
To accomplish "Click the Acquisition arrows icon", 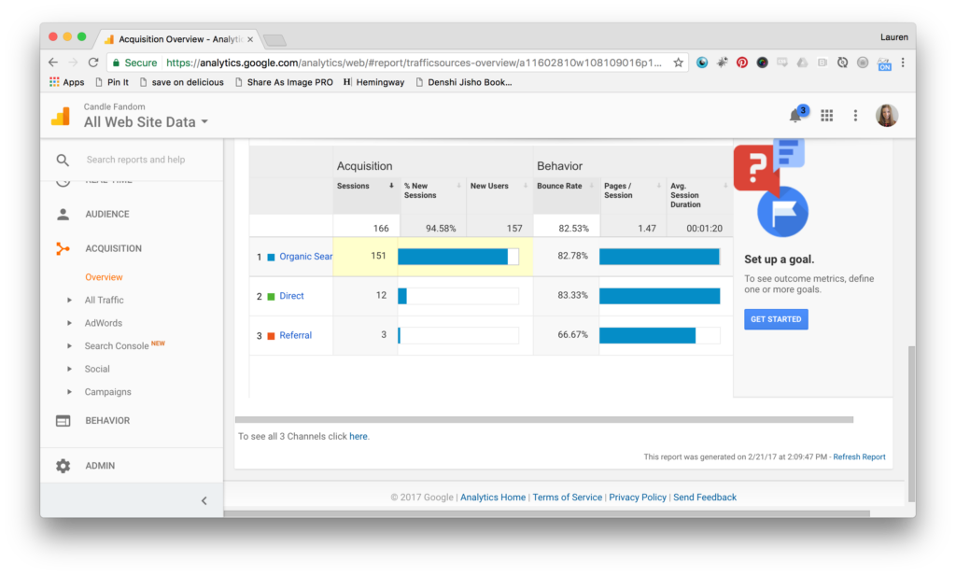I will pos(63,249).
